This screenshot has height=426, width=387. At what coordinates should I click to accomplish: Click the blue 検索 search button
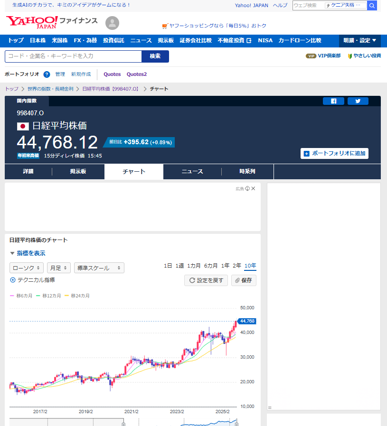click(155, 56)
